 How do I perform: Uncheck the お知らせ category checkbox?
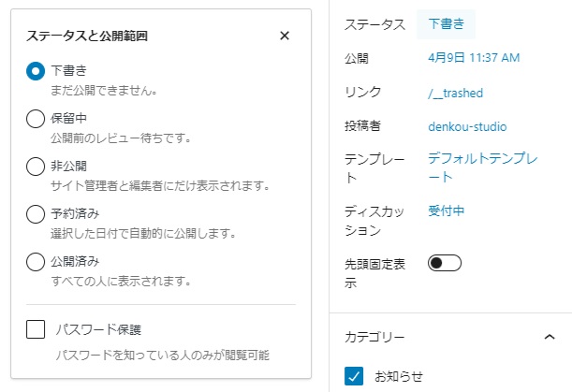click(354, 376)
